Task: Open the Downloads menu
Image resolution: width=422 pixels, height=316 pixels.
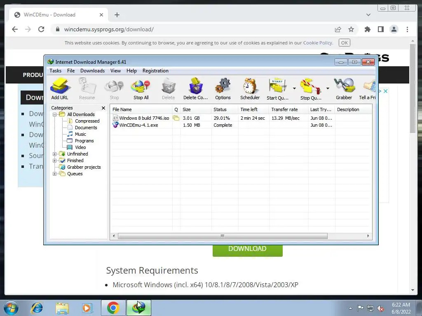Action: pyautogui.click(x=93, y=71)
